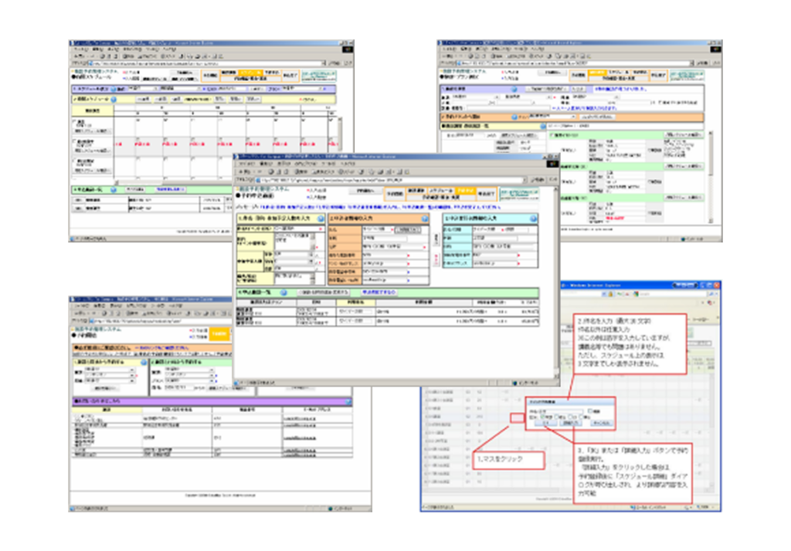Viewport: 791px width, 551px height.
Task: Click orange button in bottom-left window's header
Action: pos(219,333)
